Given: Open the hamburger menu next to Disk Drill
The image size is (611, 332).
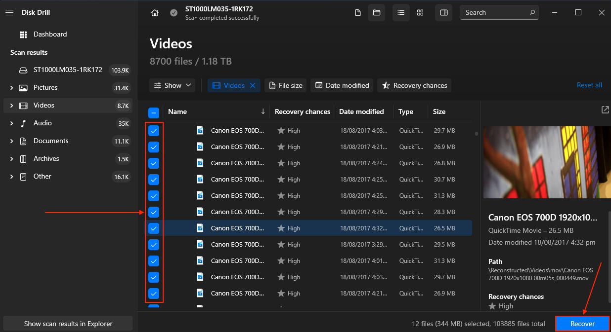Looking at the screenshot, I should point(9,12).
